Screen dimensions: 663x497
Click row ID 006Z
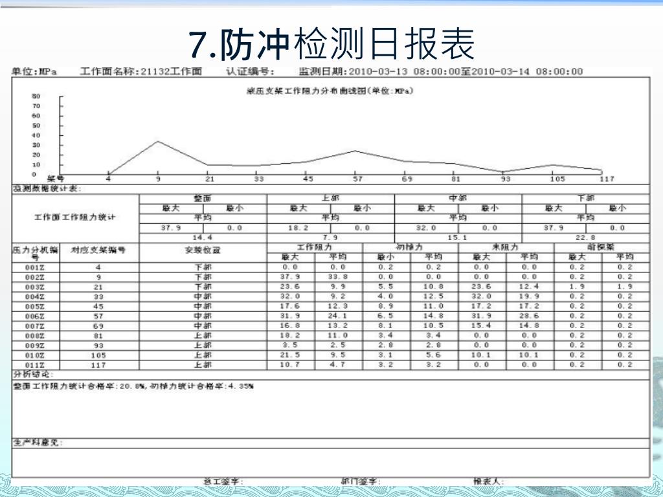pyautogui.click(x=35, y=316)
